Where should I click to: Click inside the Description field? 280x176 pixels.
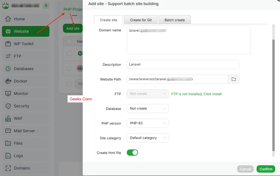183,64
